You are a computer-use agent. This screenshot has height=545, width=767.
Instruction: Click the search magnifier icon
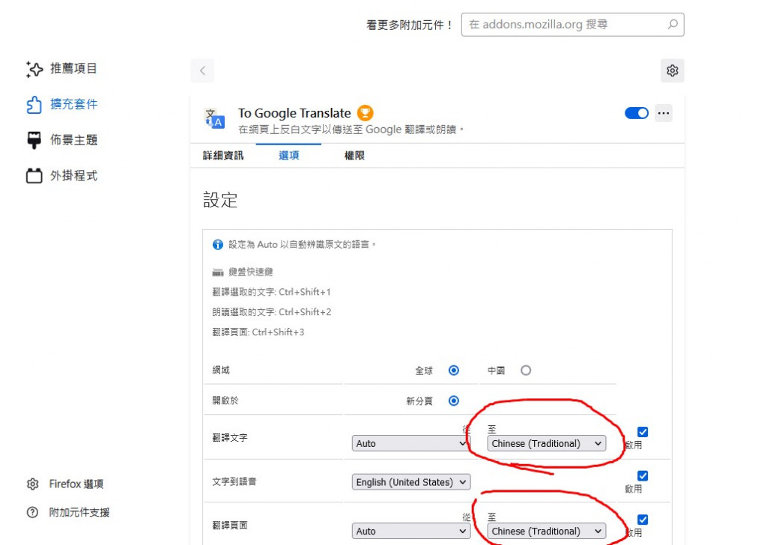click(673, 25)
